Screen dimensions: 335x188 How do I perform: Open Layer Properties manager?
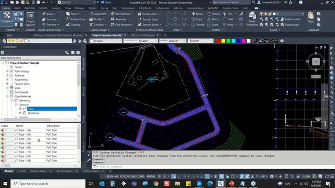coord(252,19)
